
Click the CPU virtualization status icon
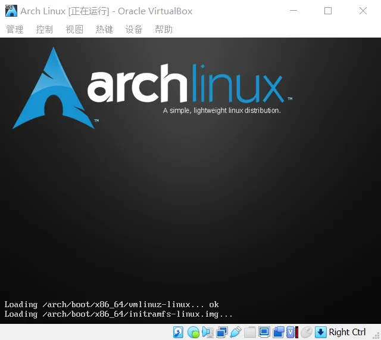(292, 332)
